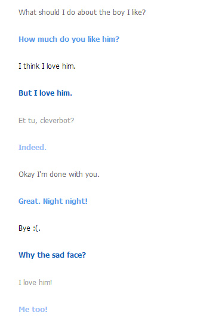Click the word 'Night' in bot reply
The width and height of the screenshot is (219, 324).
(x=53, y=201)
